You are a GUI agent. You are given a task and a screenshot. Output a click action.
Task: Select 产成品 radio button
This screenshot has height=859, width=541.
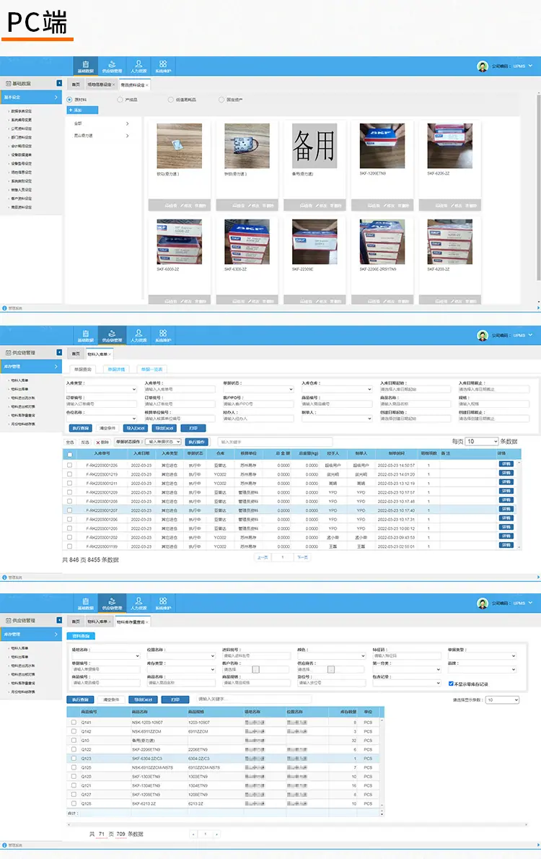[120, 100]
